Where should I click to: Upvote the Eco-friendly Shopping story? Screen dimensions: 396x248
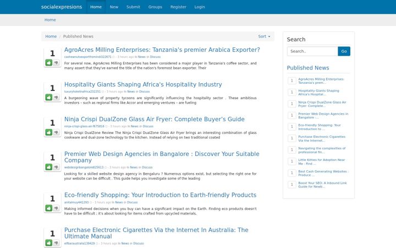49,208
